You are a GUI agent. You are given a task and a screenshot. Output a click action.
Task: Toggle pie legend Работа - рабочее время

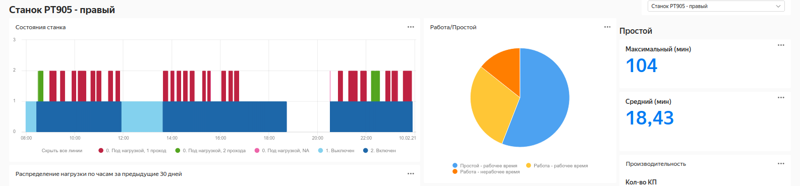[x=557, y=165]
